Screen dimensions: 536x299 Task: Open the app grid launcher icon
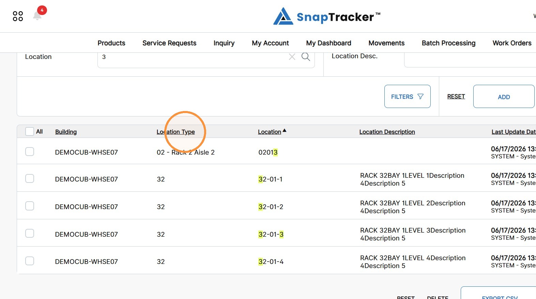click(x=18, y=16)
